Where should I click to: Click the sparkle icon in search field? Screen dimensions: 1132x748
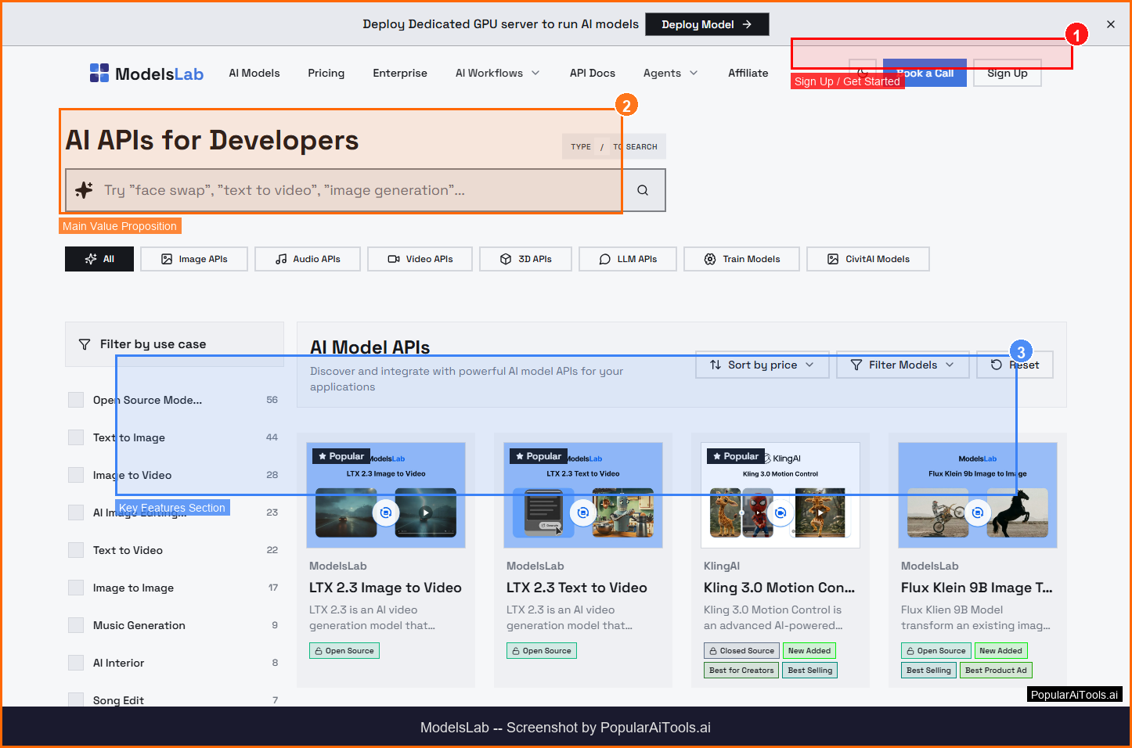coord(85,190)
